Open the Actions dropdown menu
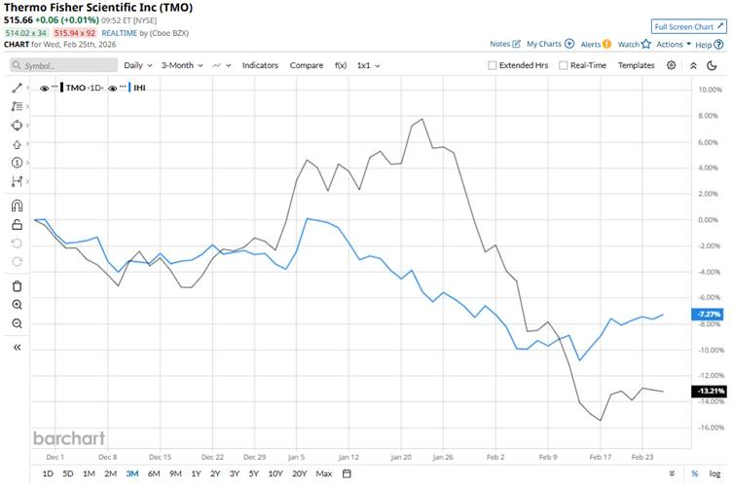This screenshot has width=732, height=487. [x=673, y=44]
